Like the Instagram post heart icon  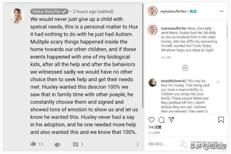tap(151, 120)
